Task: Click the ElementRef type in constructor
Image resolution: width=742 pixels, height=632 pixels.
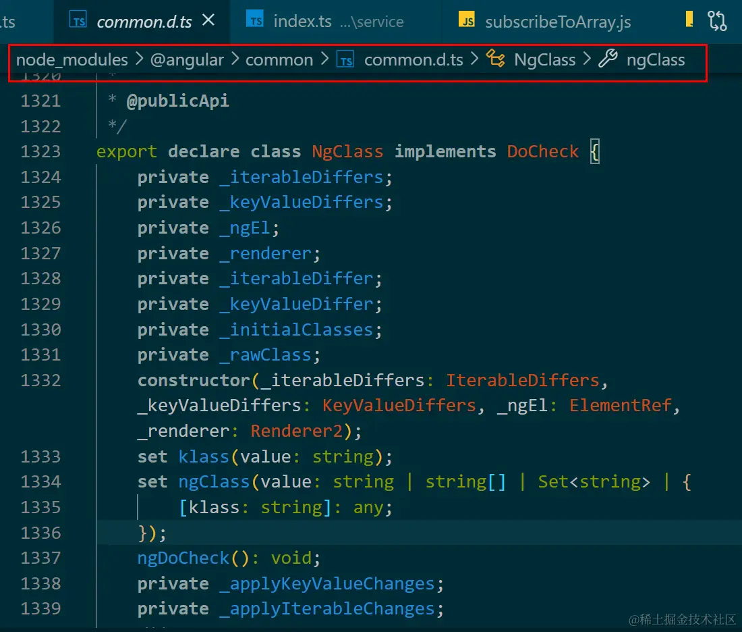Action: click(x=621, y=406)
